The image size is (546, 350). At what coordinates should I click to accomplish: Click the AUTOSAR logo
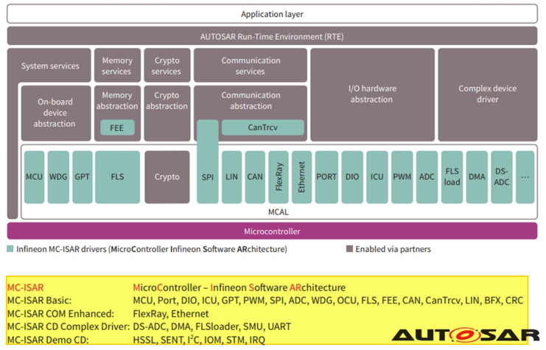[x=465, y=335]
